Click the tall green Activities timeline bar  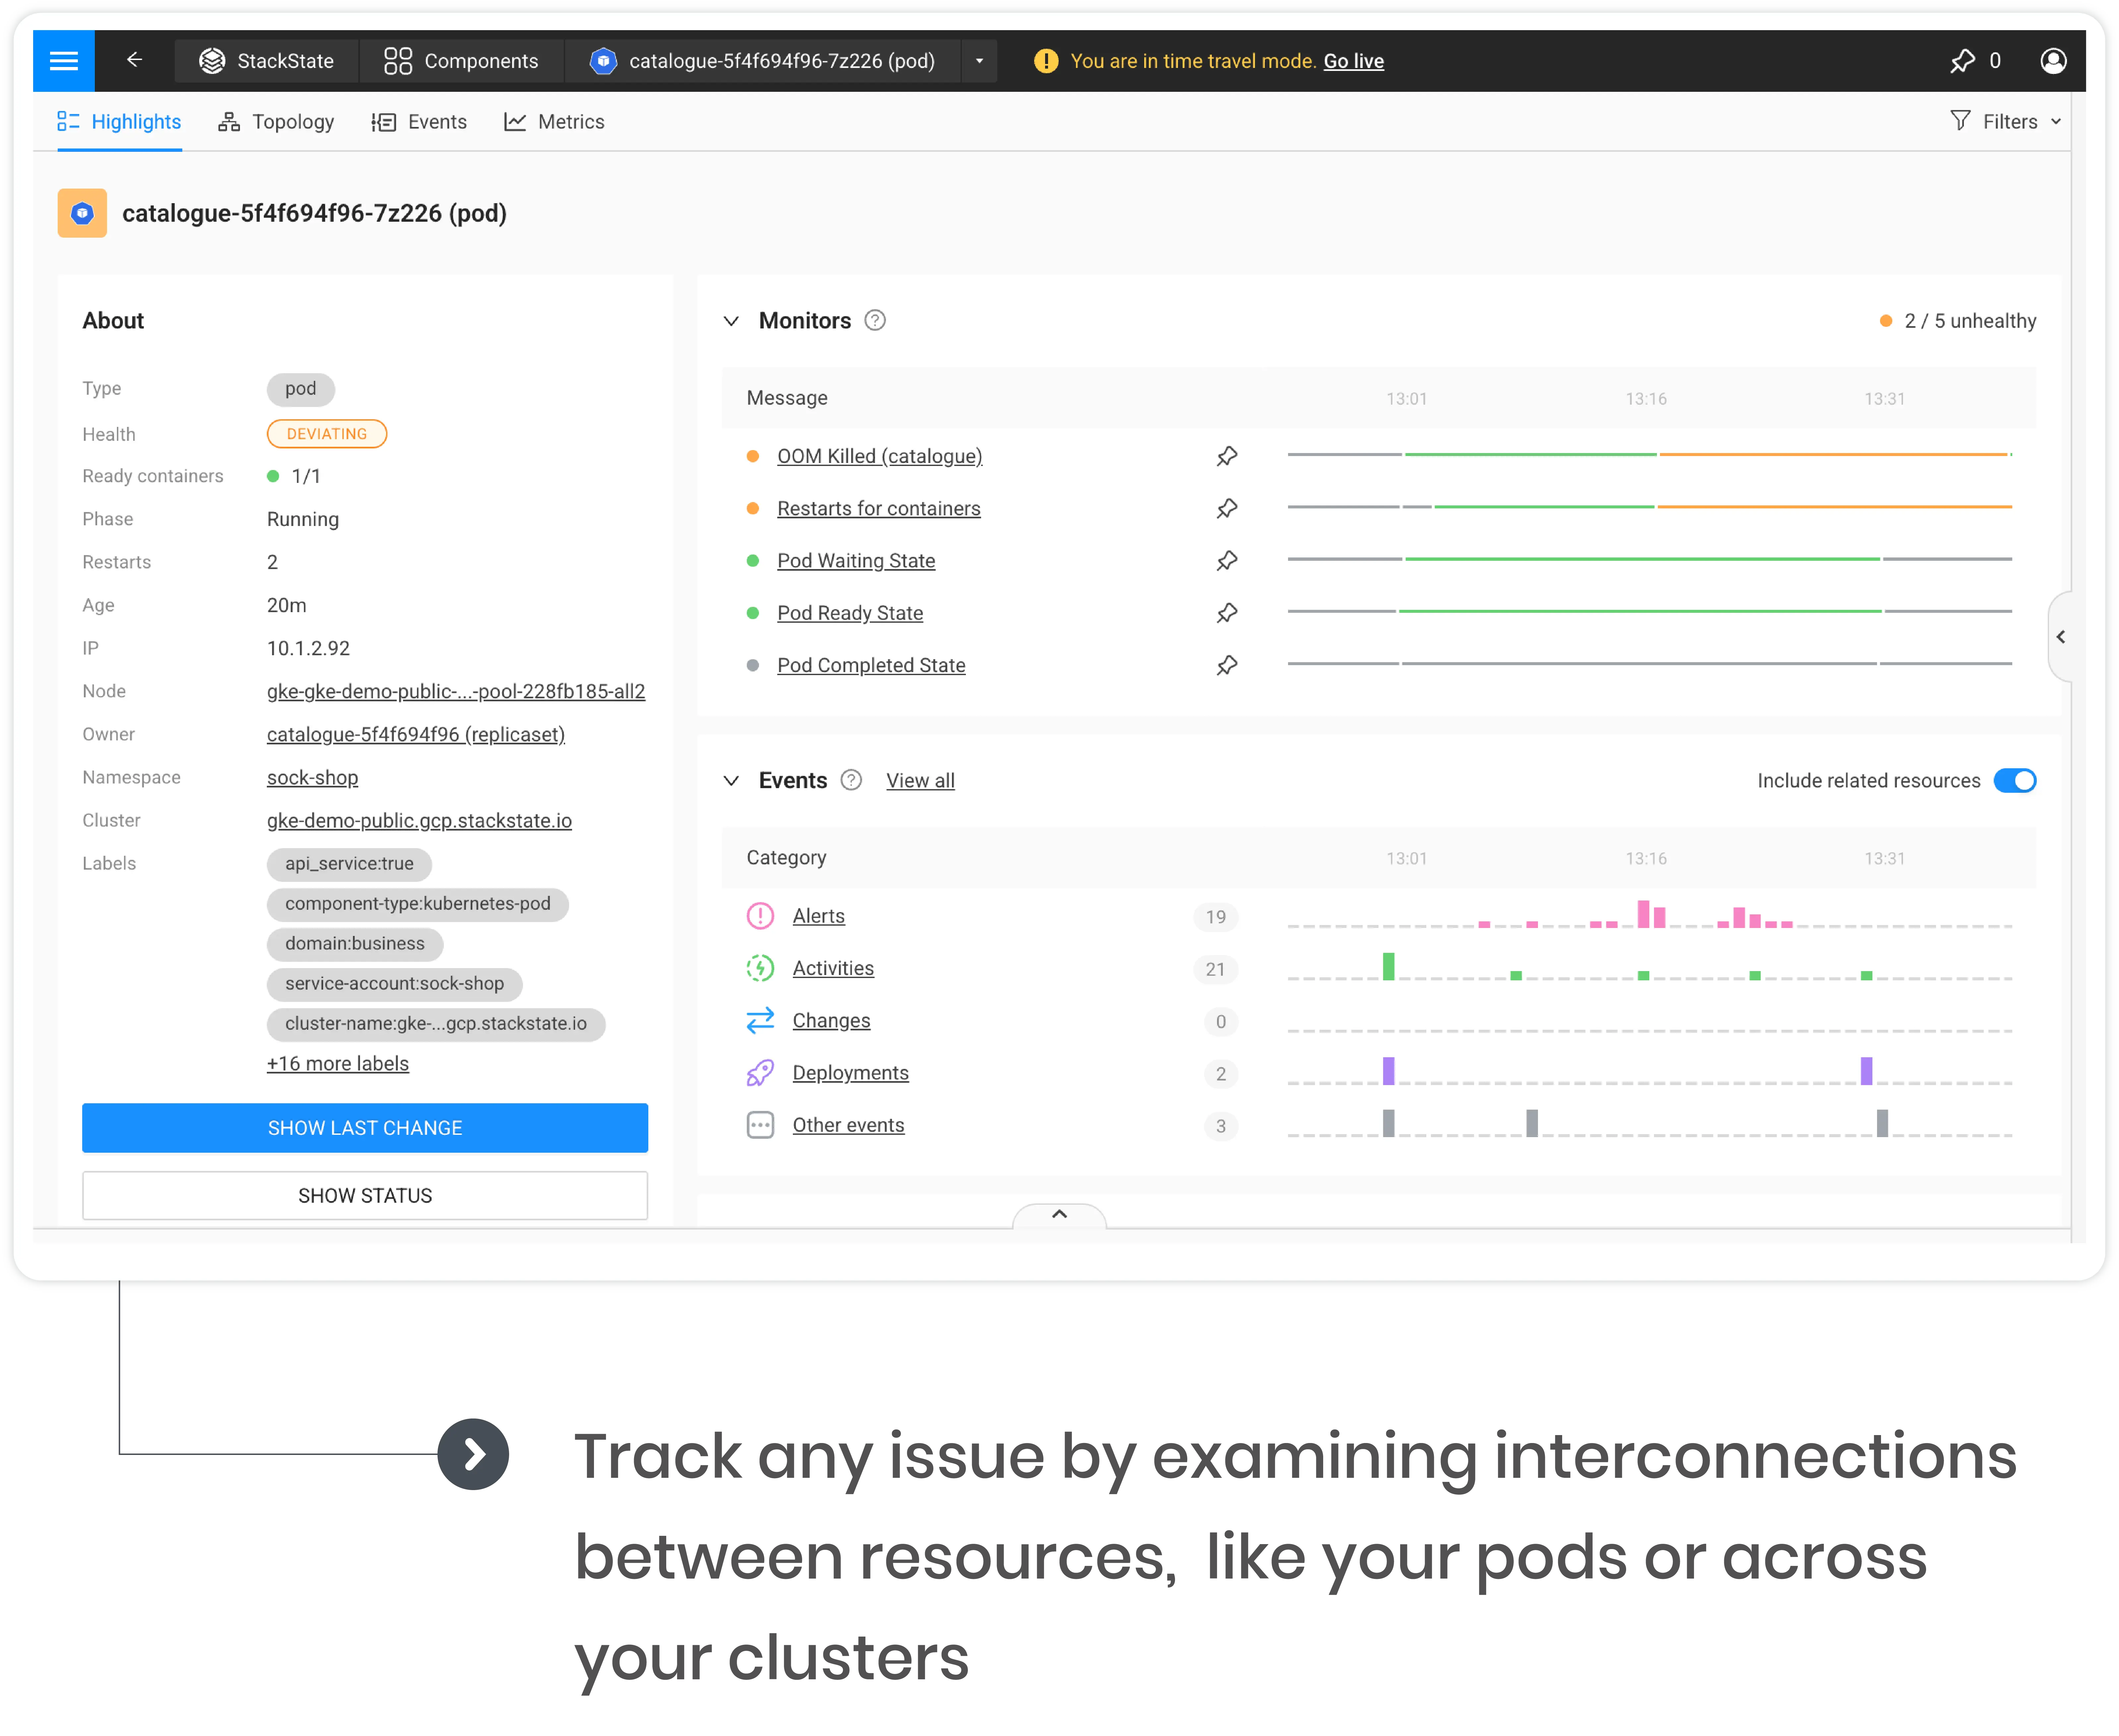coord(1388,966)
